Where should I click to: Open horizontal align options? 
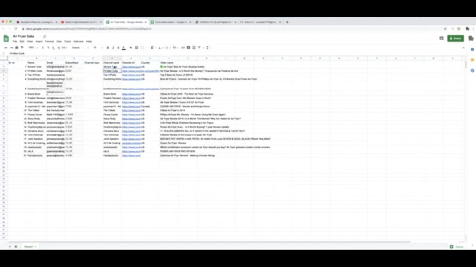[x=152, y=48]
